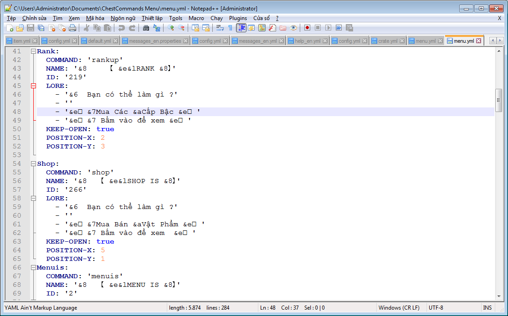
Task: Toggle the indent guide toolbar button
Action: 241,28
